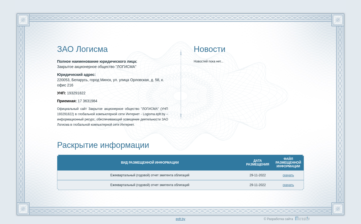Select the first row's 'Ежеквартальный (годовой) отчет' text

(150, 175)
